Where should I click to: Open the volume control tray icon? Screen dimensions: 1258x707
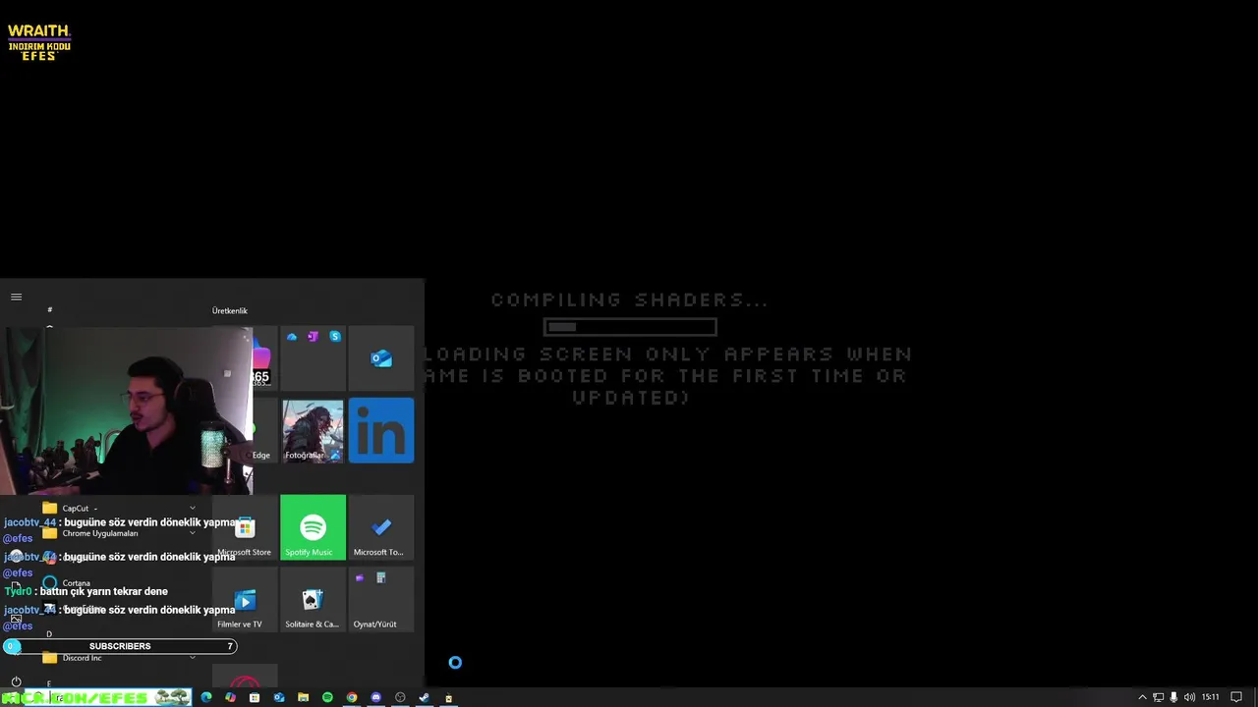[x=1189, y=697]
